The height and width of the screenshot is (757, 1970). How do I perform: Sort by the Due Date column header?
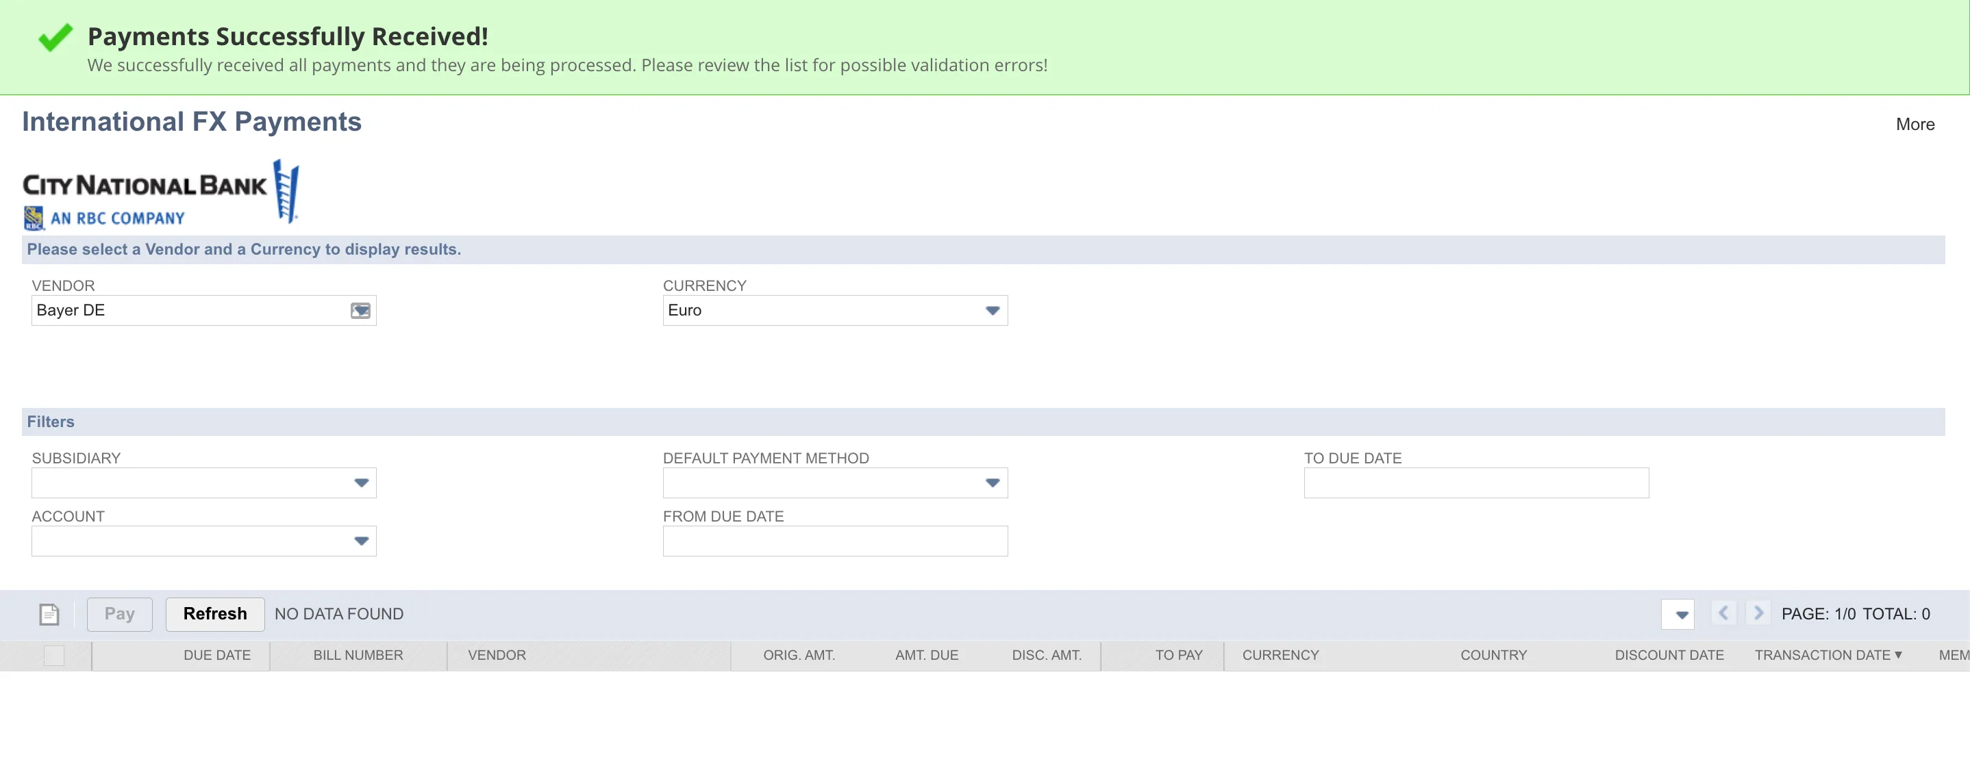[x=217, y=656]
